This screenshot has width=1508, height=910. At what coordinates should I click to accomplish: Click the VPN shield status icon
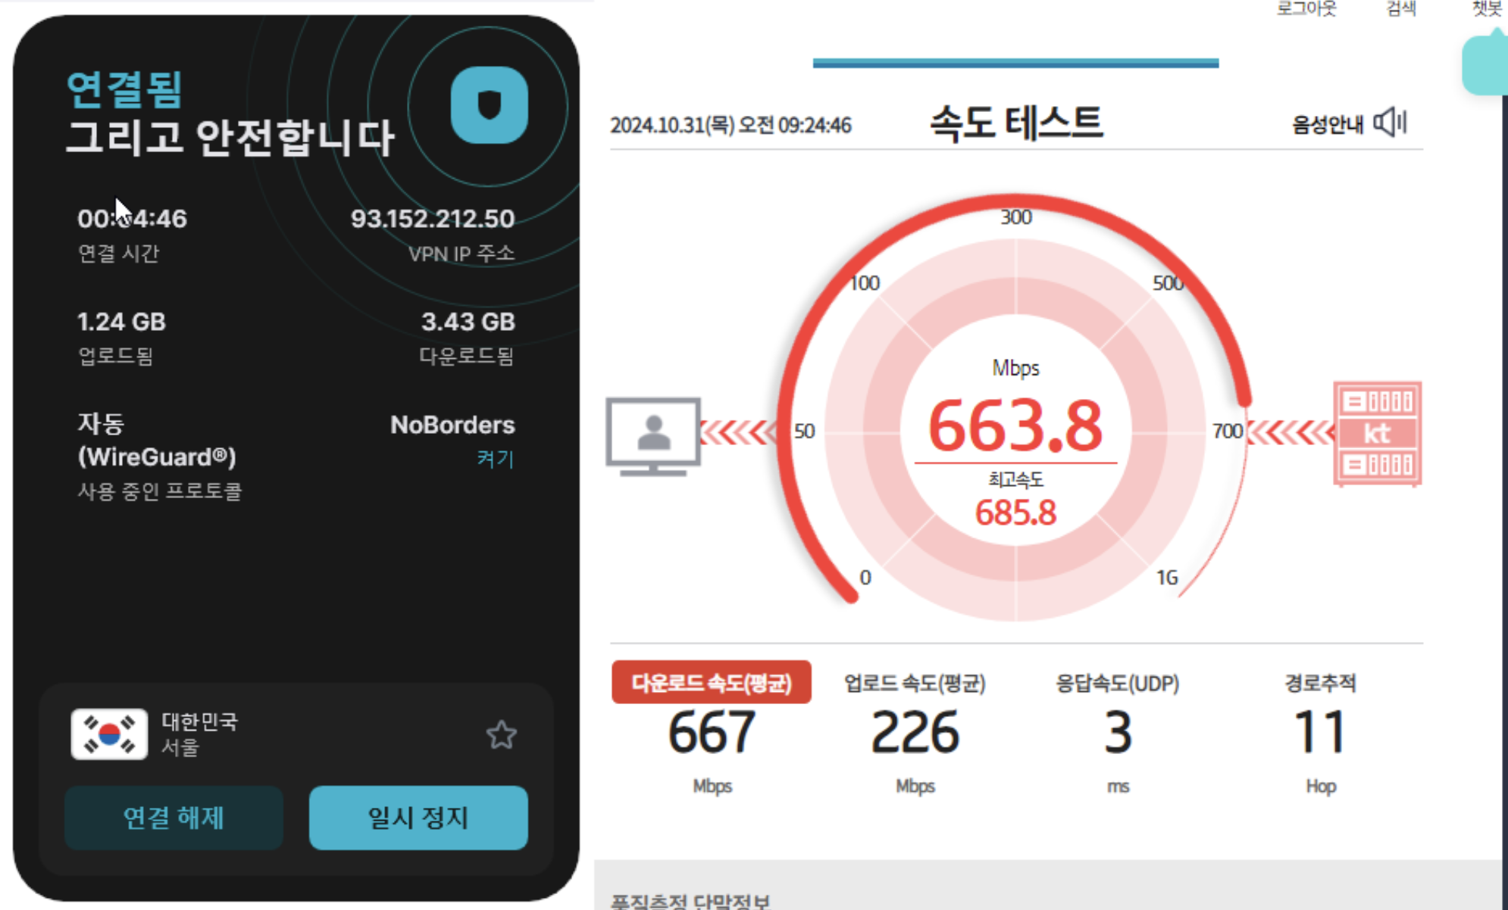click(x=489, y=105)
